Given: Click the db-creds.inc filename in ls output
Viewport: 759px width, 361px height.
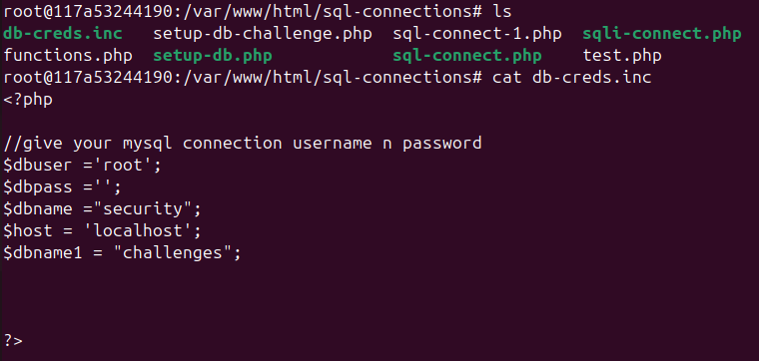Looking at the screenshot, I should [x=63, y=34].
